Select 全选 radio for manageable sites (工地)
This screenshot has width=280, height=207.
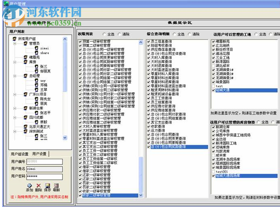[256, 34]
